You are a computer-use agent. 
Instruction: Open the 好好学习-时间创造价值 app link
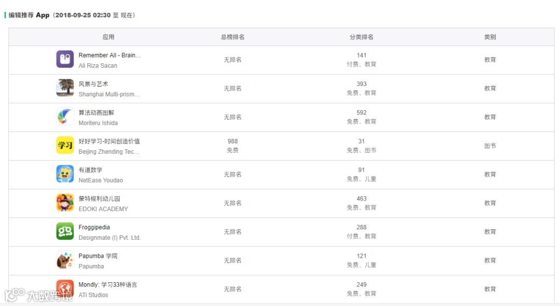click(x=109, y=141)
